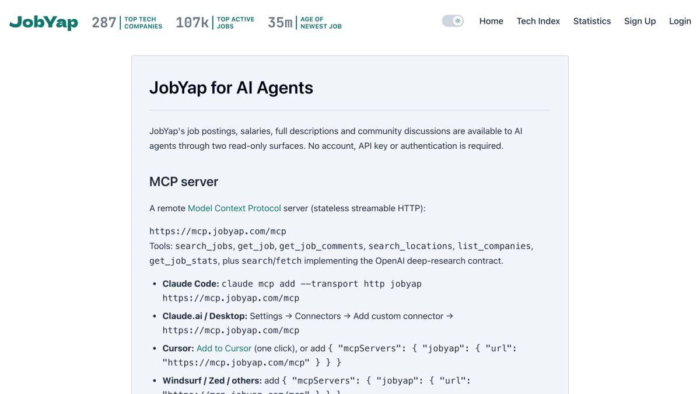The image size is (700, 394).
Task: Click the sun icon in theme switch
Action: (x=458, y=21)
